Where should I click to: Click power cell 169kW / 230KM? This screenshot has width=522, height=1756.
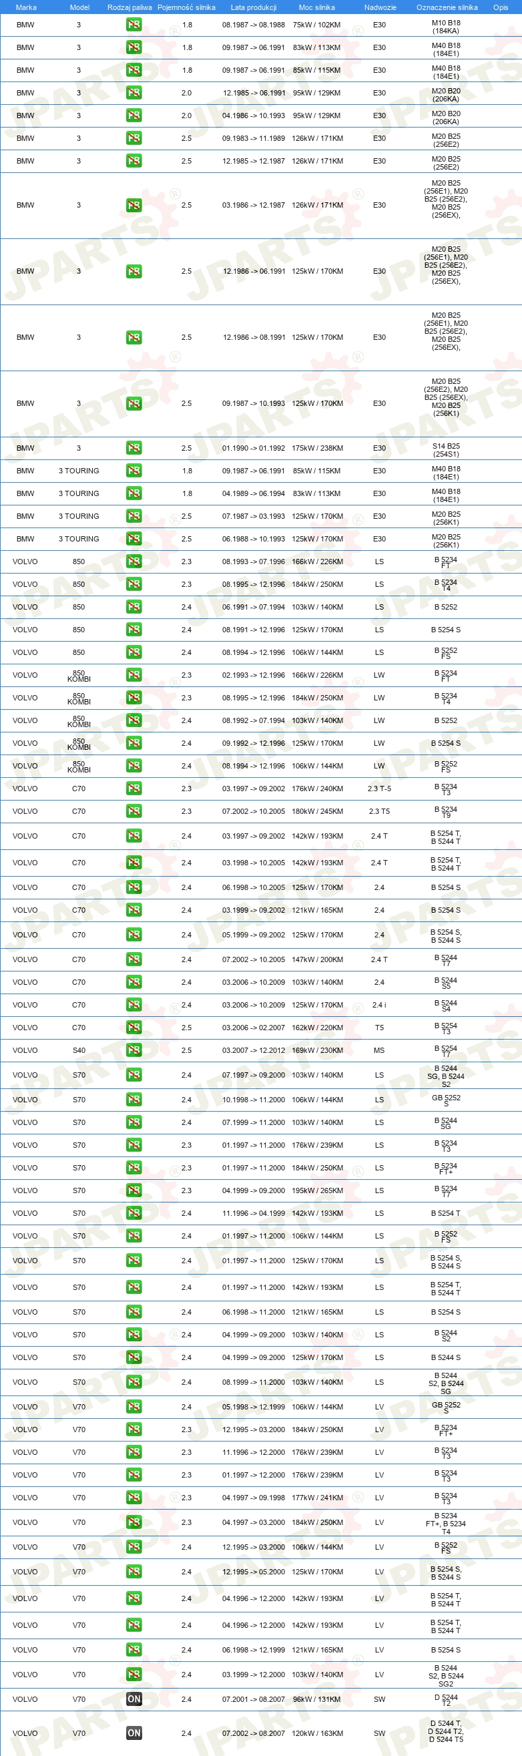pos(317,1050)
